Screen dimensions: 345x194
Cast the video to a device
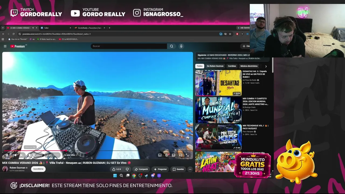click(180, 155)
